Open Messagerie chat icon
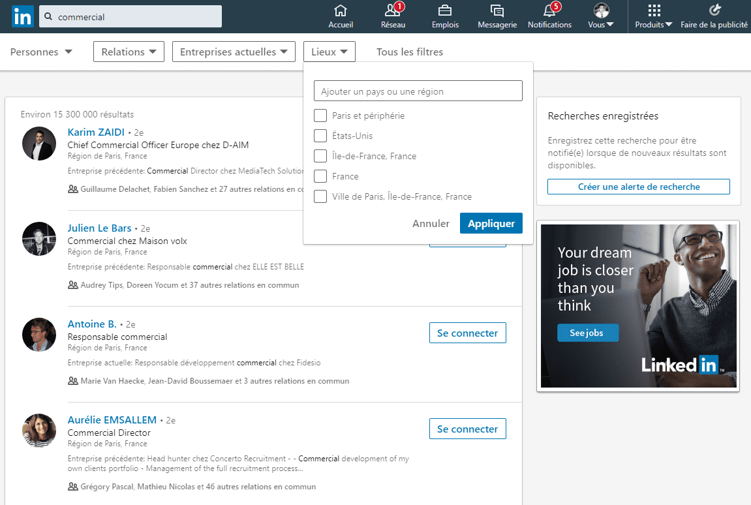The image size is (751, 505). [497, 10]
